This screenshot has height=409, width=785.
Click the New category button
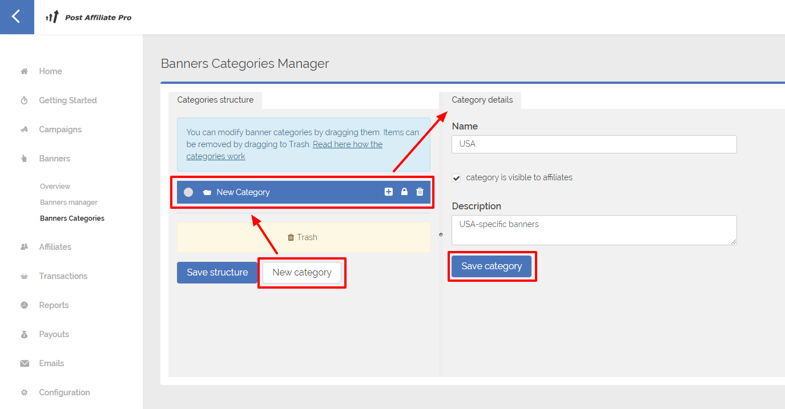302,273
